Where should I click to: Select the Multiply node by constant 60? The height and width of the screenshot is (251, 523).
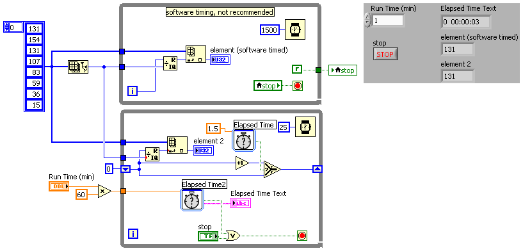(x=105, y=191)
